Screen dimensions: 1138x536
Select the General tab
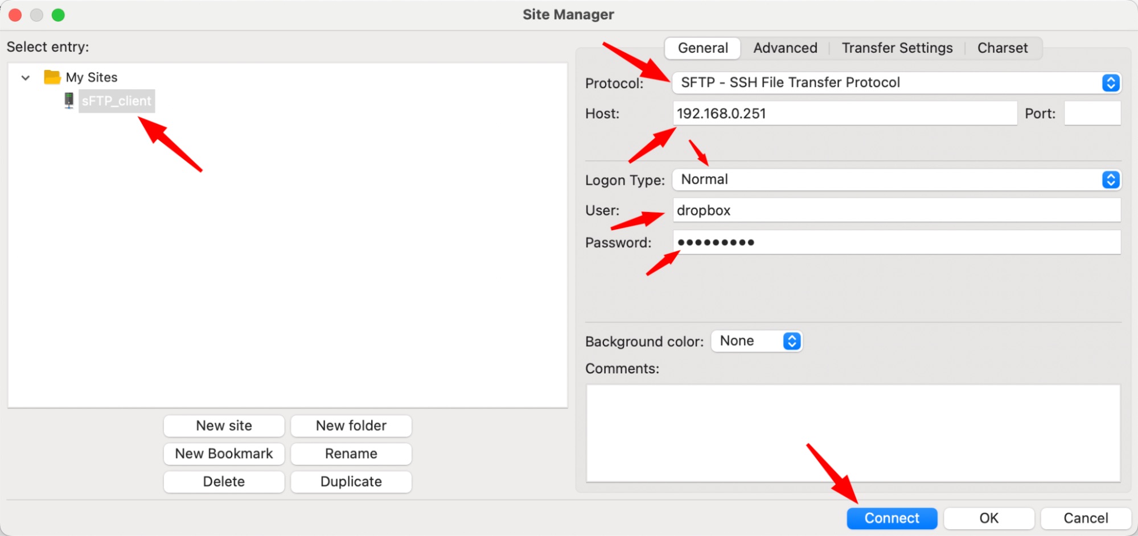click(x=702, y=48)
